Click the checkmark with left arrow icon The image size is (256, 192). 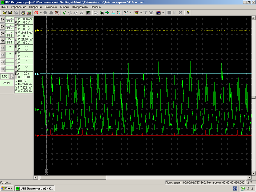pyautogui.click(x=75, y=12)
